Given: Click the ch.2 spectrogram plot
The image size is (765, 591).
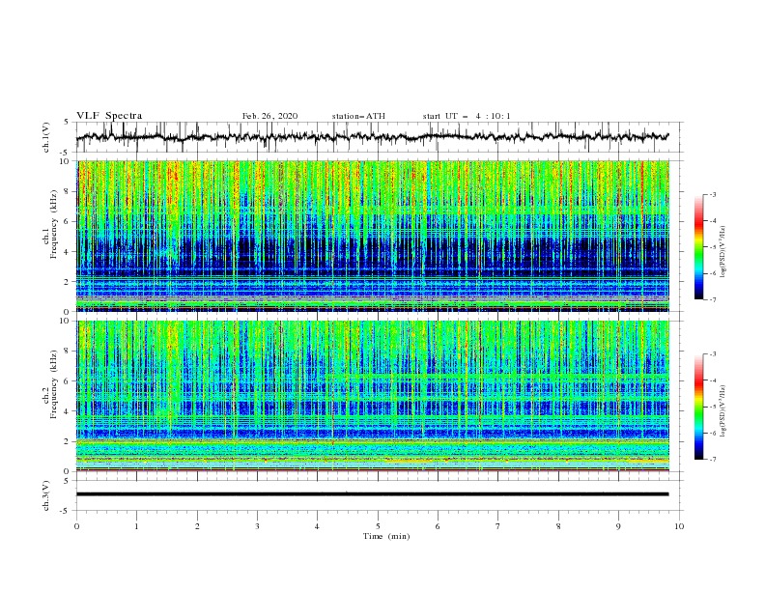Looking at the screenshot, I should coord(373,396).
